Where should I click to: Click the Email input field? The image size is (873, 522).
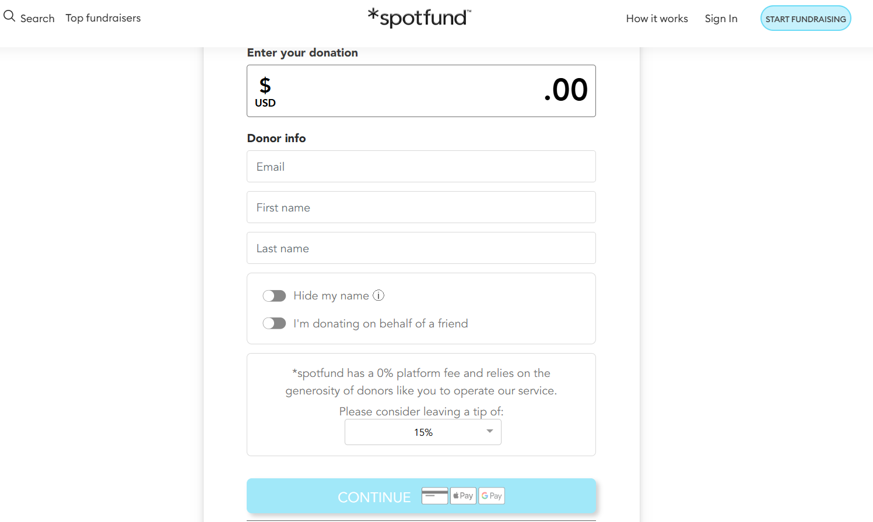pyautogui.click(x=421, y=166)
